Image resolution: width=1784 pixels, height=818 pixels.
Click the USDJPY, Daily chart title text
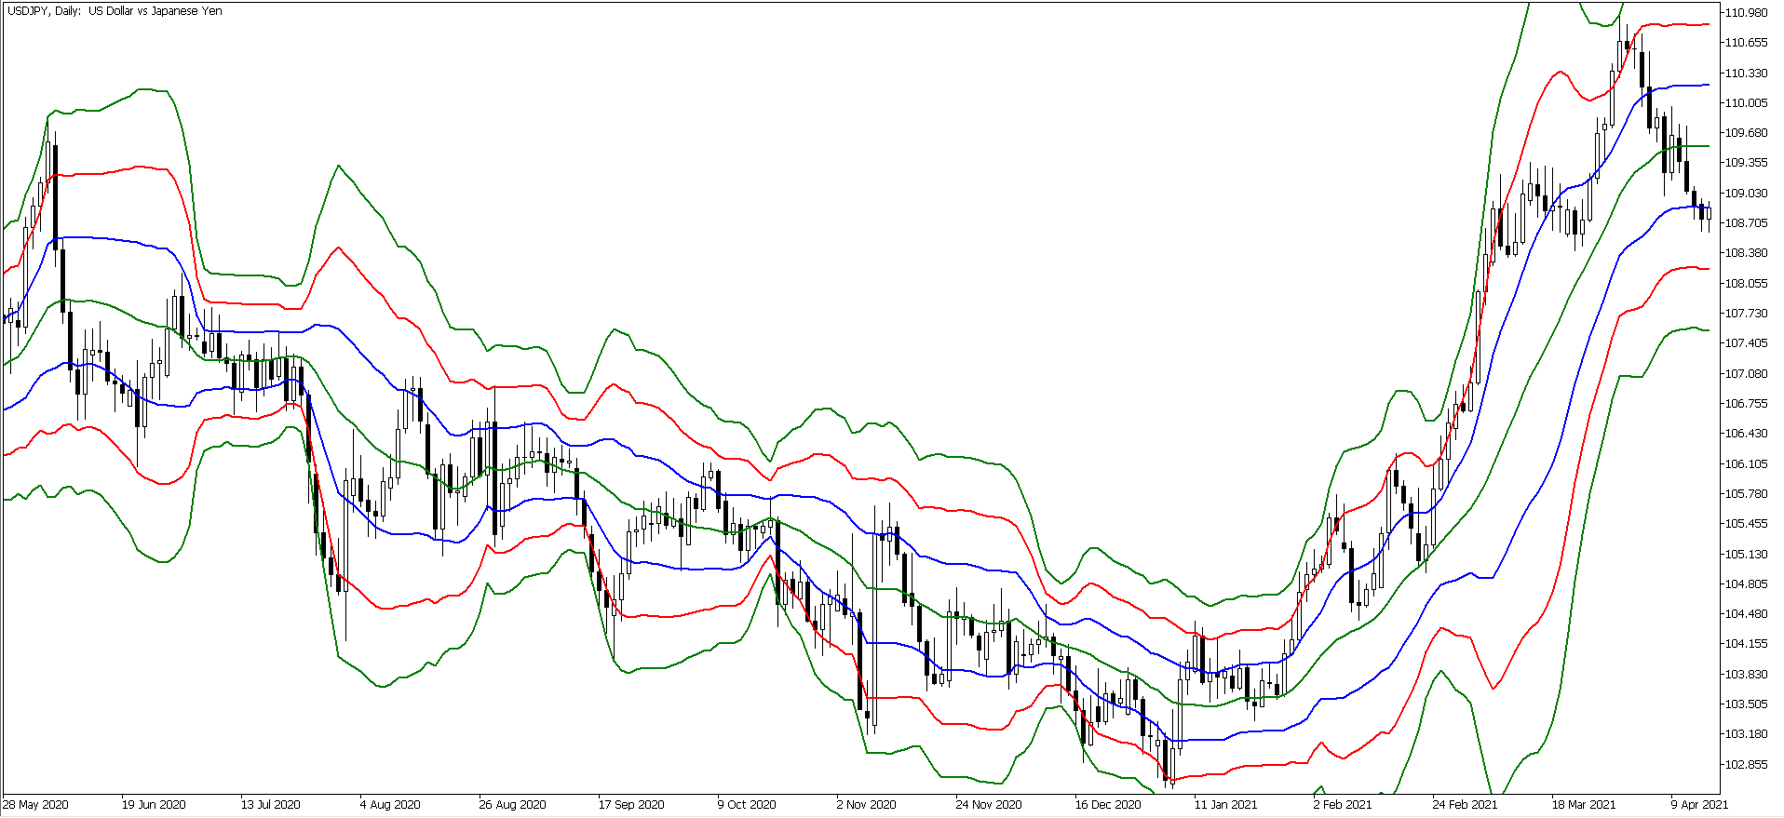pyautogui.click(x=114, y=11)
